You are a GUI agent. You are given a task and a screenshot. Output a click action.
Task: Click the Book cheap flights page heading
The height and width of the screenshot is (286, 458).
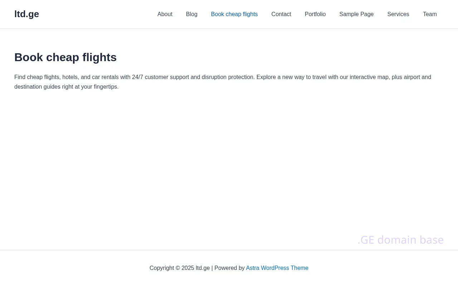pos(65,57)
